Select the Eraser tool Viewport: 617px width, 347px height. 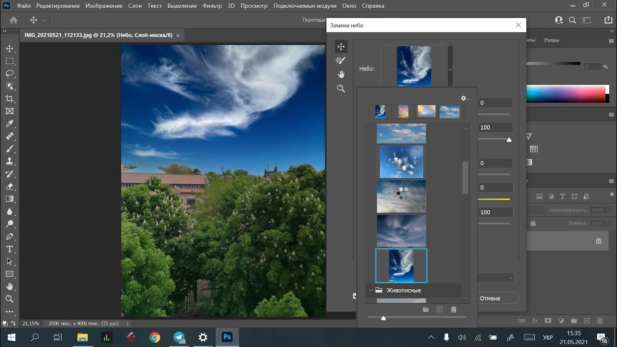(9, 187)
